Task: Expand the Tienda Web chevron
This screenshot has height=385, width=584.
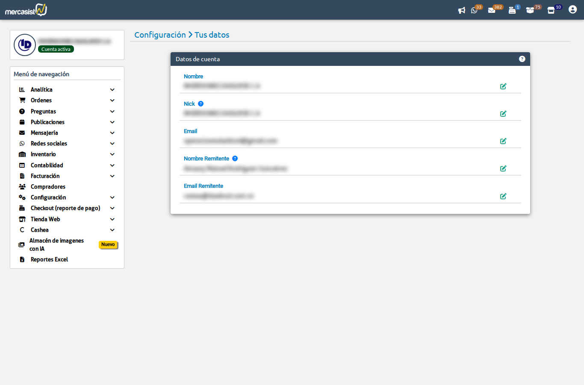Action: [x=112, y=219]
